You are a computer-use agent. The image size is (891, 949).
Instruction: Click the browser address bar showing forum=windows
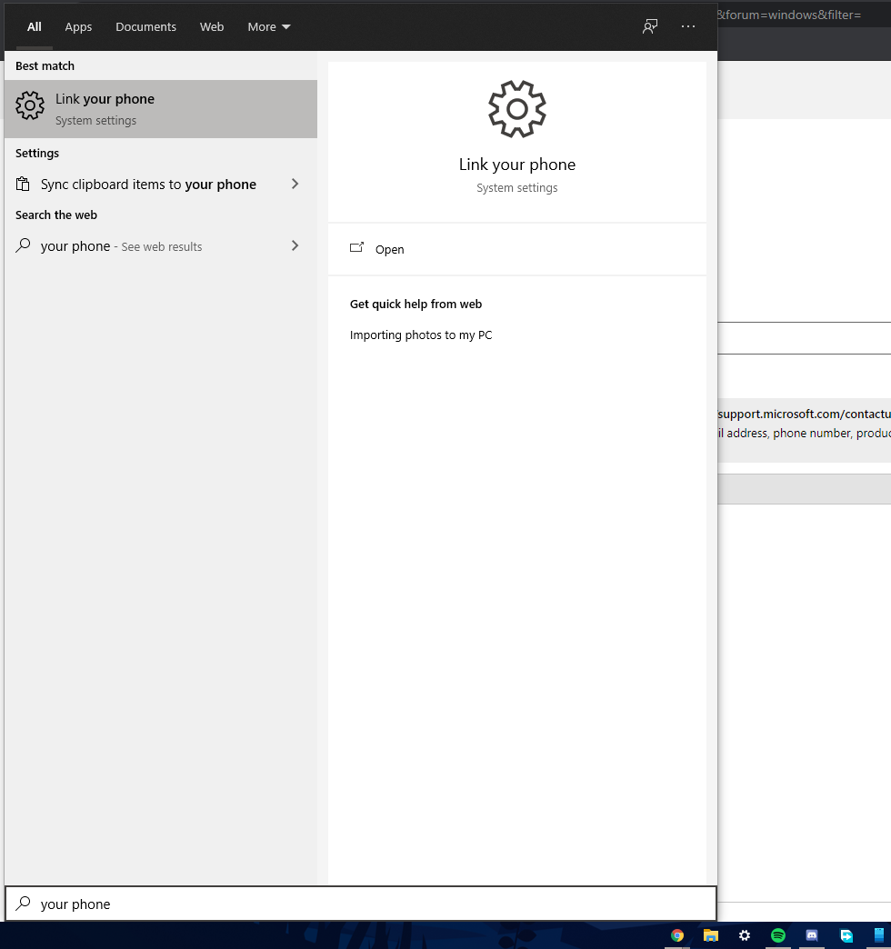tap(804, 15)
